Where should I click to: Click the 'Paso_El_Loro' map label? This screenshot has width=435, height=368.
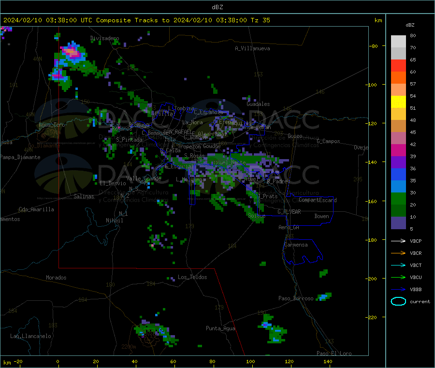(334, 353)
